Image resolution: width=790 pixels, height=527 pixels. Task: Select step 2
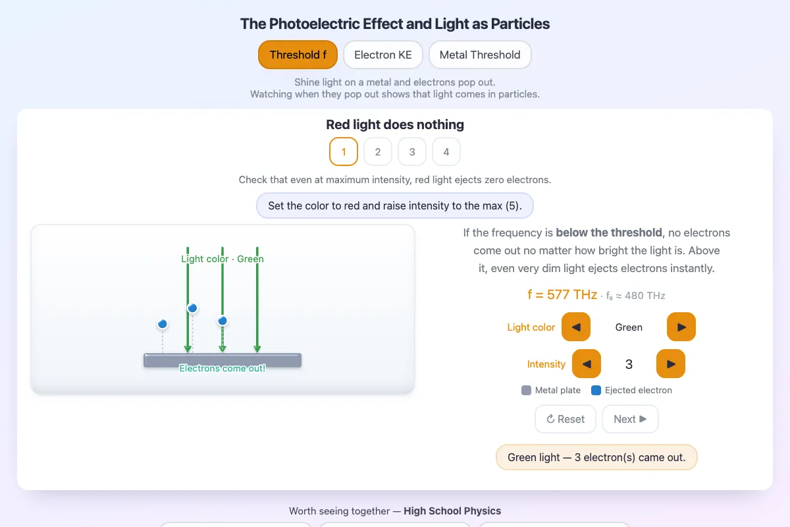pos(378,152)
